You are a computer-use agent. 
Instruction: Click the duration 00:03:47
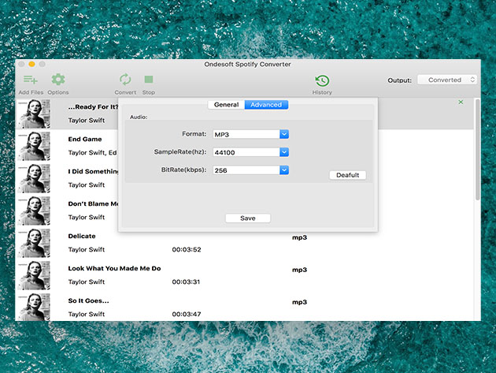point(187,315)
